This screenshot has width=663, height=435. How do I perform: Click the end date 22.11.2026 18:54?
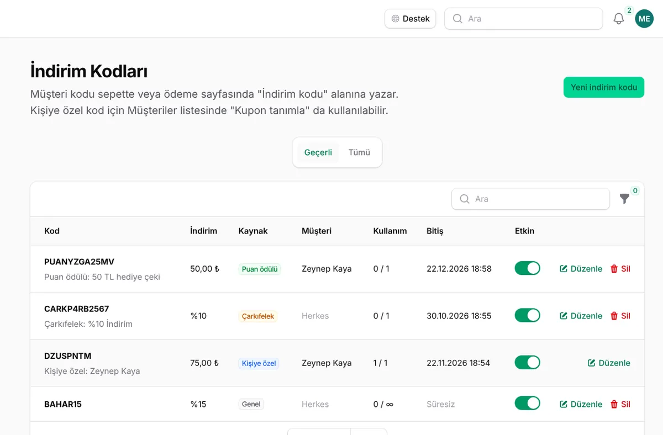(459, 363)
